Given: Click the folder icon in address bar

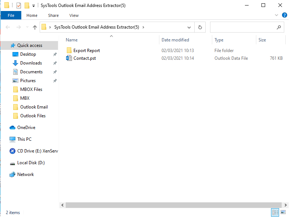Looking at the screenshot, I should click(44, 27).
